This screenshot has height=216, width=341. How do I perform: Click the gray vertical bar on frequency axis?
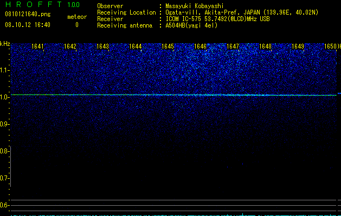point(11,166)
